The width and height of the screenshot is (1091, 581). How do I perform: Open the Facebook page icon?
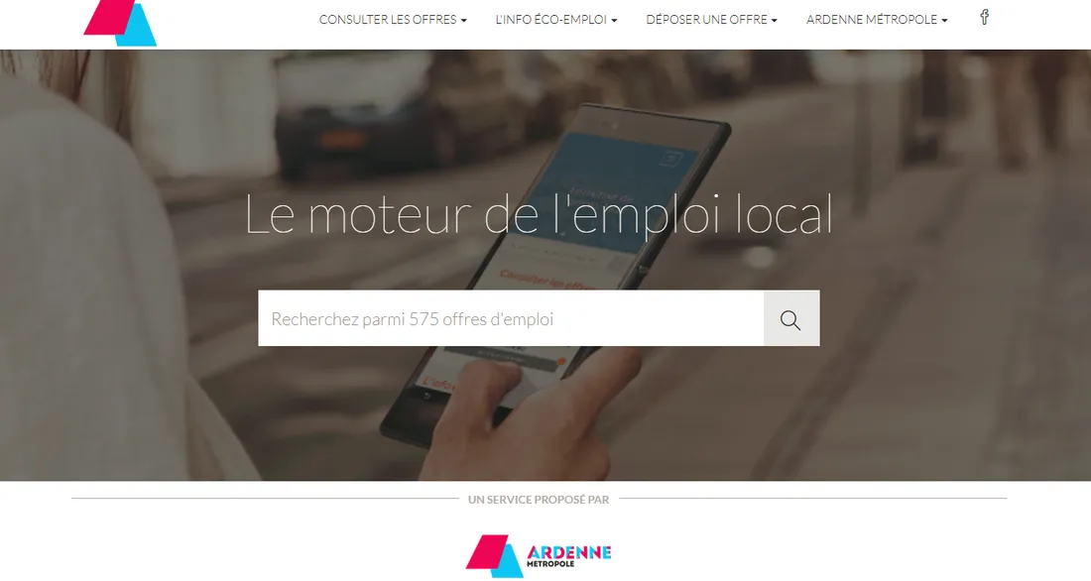click(984, 18)
